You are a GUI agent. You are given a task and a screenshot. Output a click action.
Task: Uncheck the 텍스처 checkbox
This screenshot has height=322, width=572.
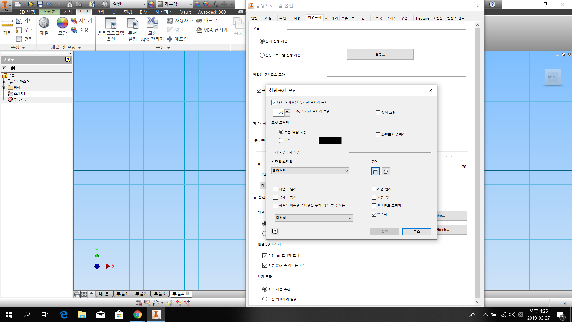[374, 214]
